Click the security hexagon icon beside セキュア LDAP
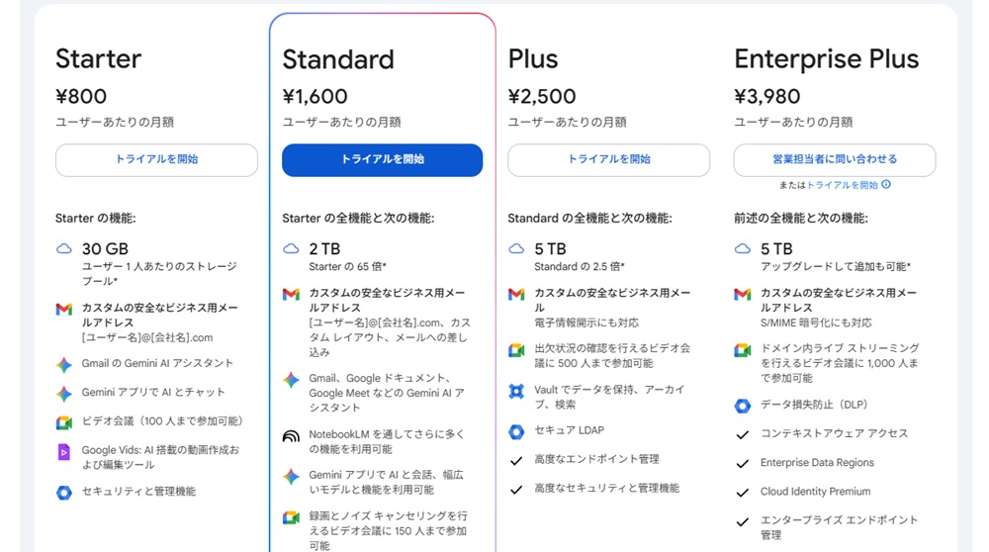Image resolution: width=989 pixels, height=552 pixels. click(x=516, y=431)
